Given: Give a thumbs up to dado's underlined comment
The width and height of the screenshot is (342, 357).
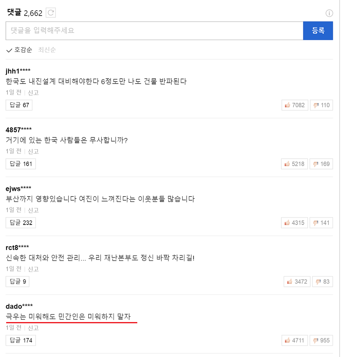Looking at the screenshot, I should tap(294, 340).
